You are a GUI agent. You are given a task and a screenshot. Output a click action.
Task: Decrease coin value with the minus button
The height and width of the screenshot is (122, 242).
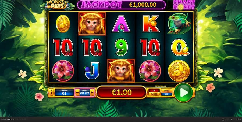[77, 93]
